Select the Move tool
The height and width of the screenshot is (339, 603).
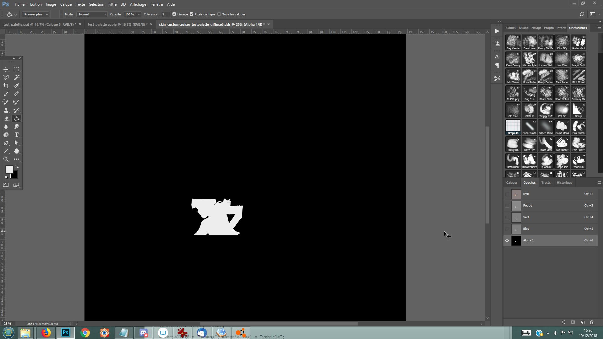click(x=6, y=69)
